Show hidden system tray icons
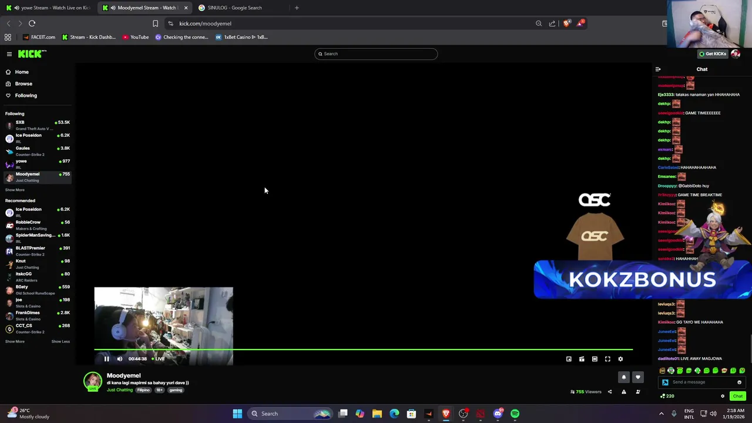This screenshot has width=752, height=423. [x=662, y=414]
